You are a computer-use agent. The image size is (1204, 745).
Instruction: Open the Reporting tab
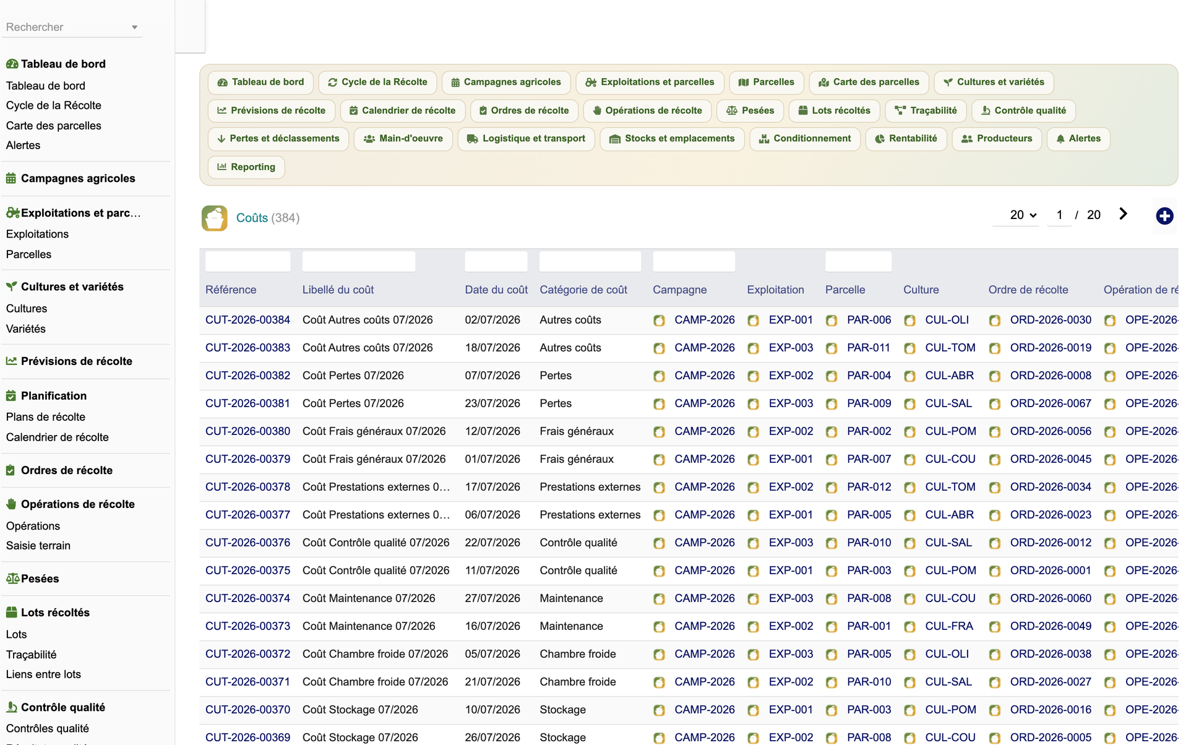click(246, 167)
